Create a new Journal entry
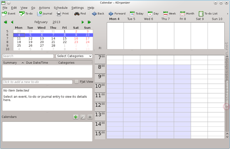 (x=45, y=13)
